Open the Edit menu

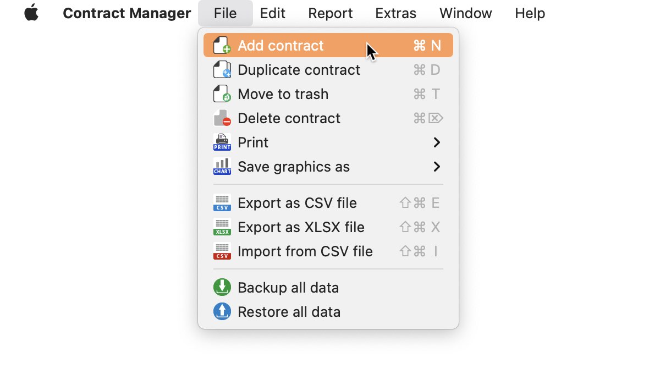273,13
